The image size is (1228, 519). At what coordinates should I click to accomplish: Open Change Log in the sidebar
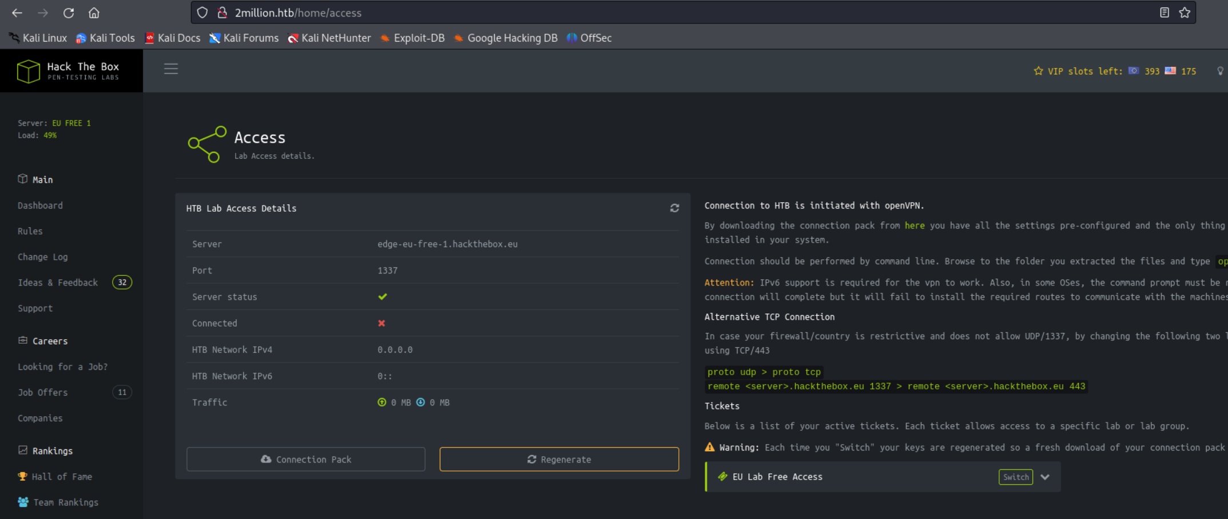(42, 257)
